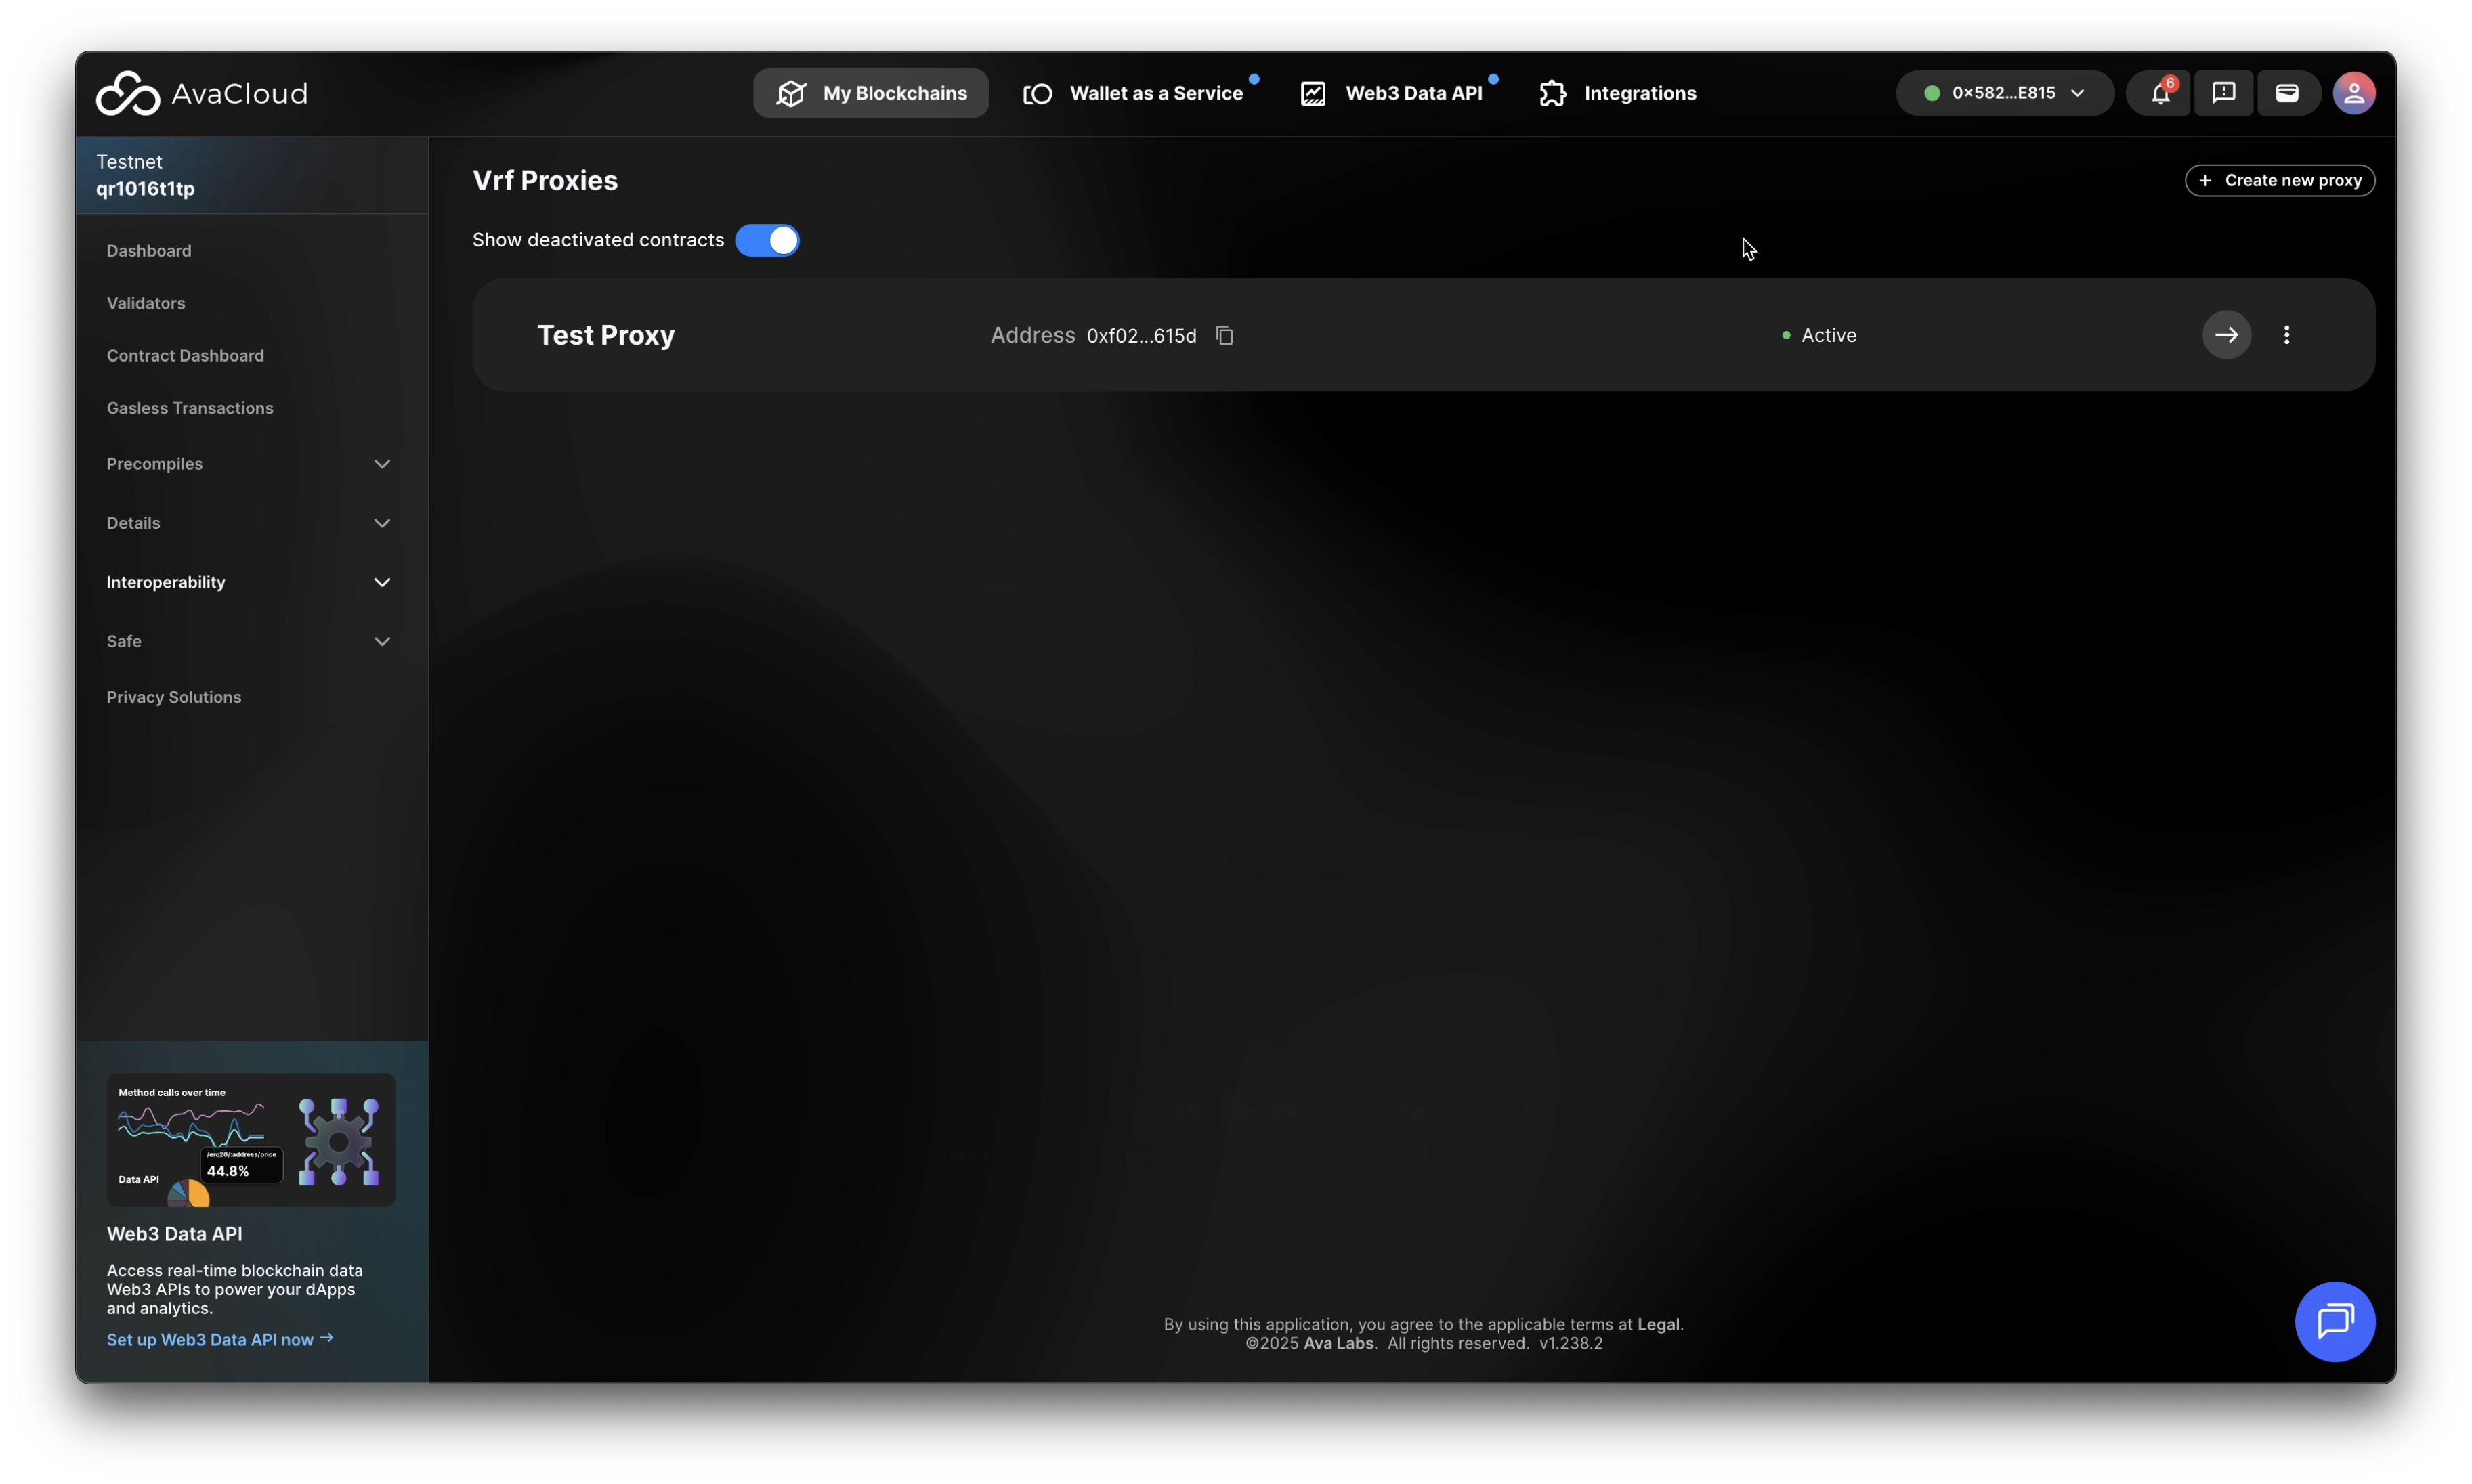Click the AvaCloud logo
2472x1484 pixels.
pyautogui.click(x=201, y=93)
